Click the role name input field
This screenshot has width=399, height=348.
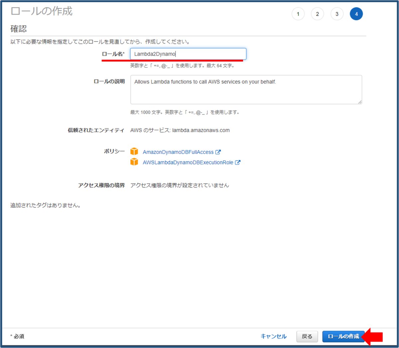pos(188,54)
